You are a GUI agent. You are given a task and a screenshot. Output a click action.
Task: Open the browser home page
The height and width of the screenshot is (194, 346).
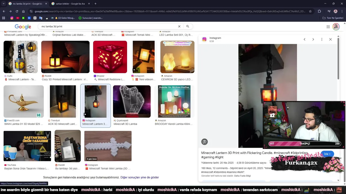coord(24,11)
